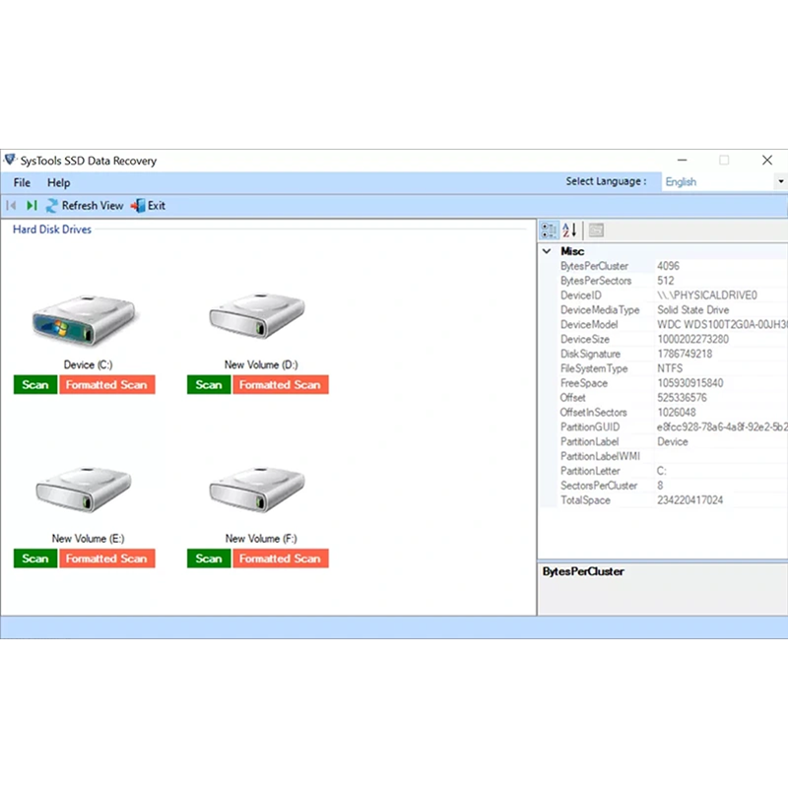Start Scan on New Volume (F:)
The image size is (788, 788).
[209, 558]
